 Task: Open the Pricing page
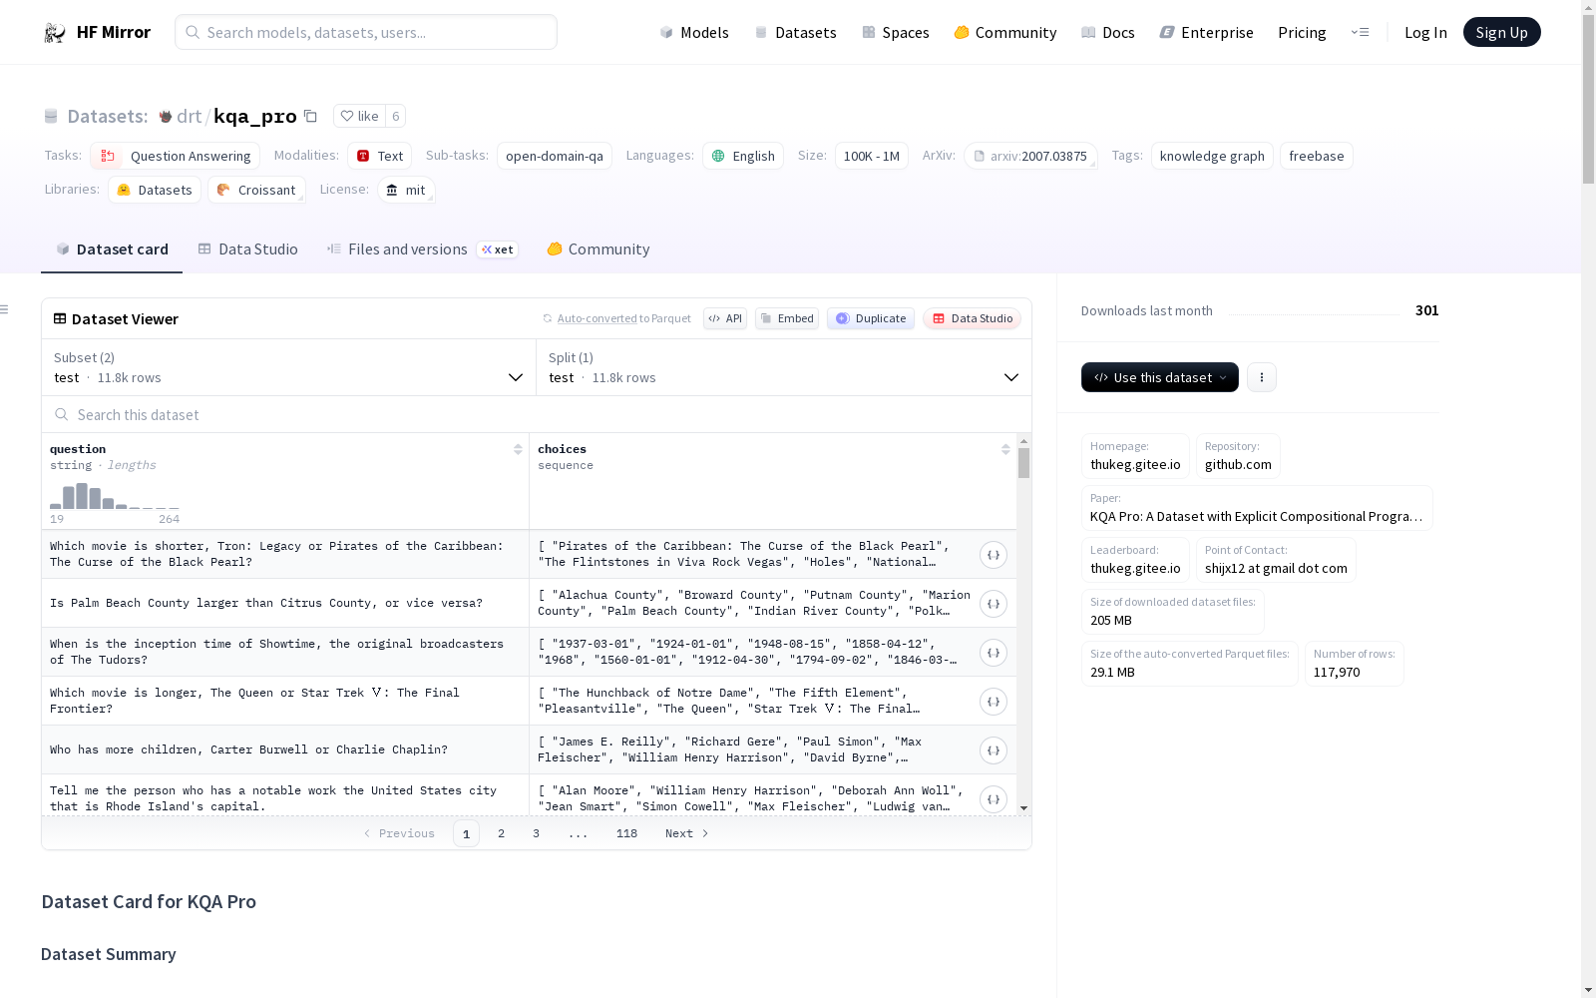[x=1302, y=32]
